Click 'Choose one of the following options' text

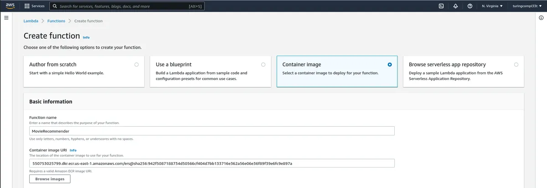(83, 47)
